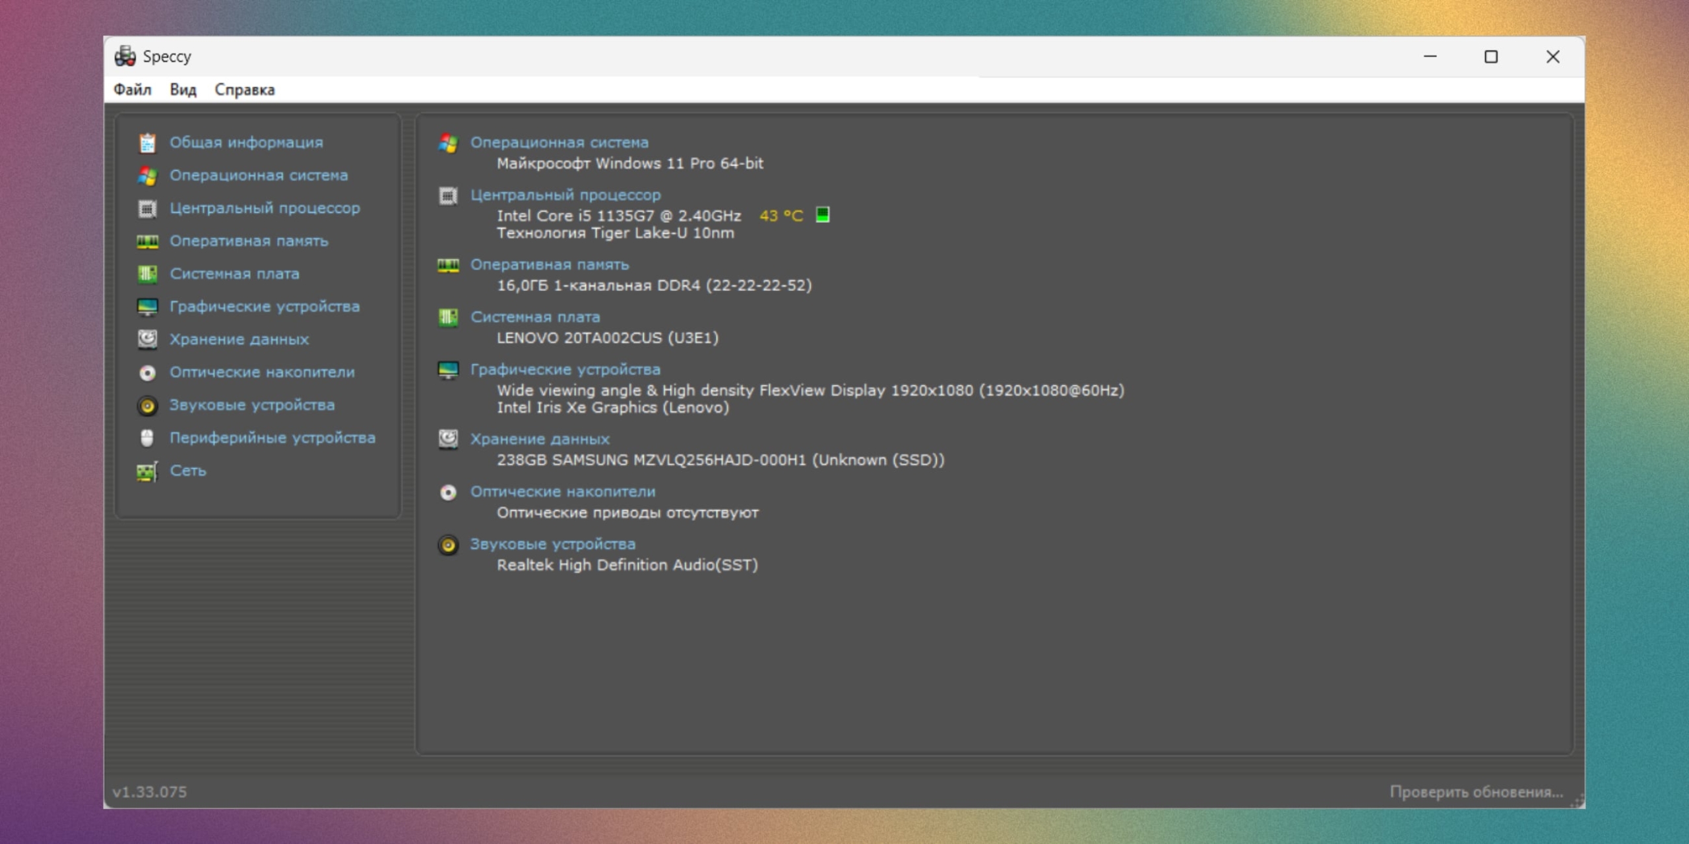Click the Windows icon beside Операционная система

147,175
